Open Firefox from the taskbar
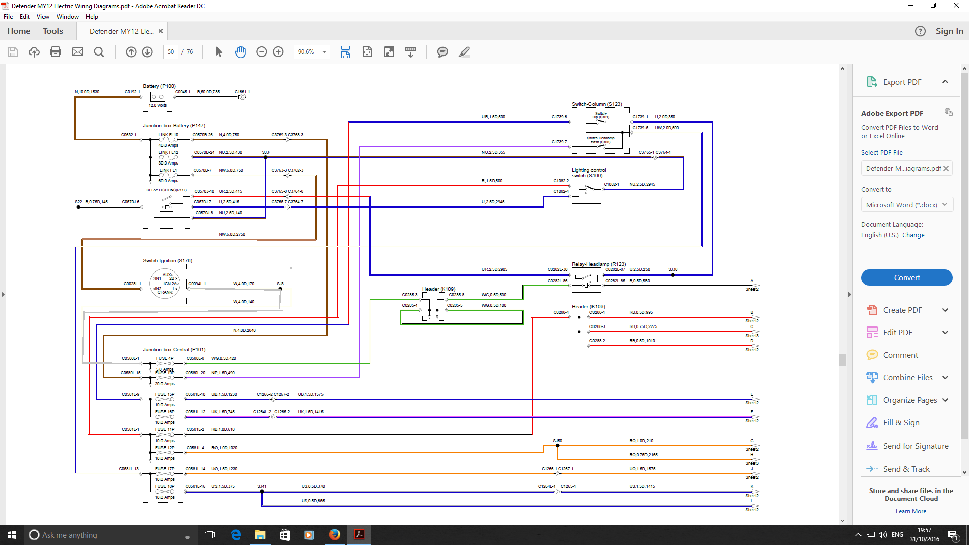The image size is (969, 545). tap(335, 535)
